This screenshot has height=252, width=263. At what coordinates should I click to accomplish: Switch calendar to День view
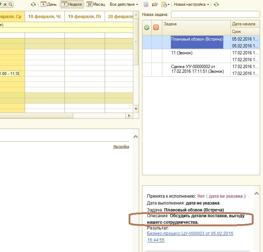(49, 4)
